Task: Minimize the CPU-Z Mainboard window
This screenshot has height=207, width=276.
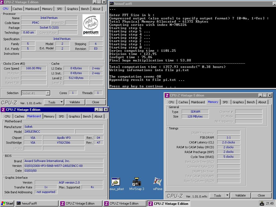Action: click(x=96, y=110)
